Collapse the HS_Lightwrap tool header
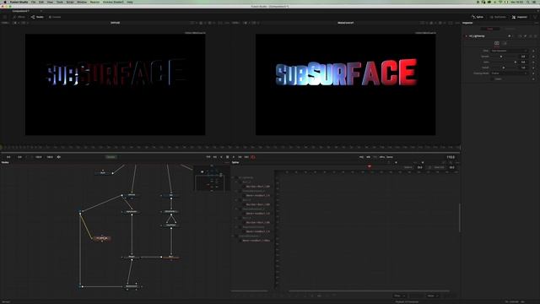 coord(467,35)
